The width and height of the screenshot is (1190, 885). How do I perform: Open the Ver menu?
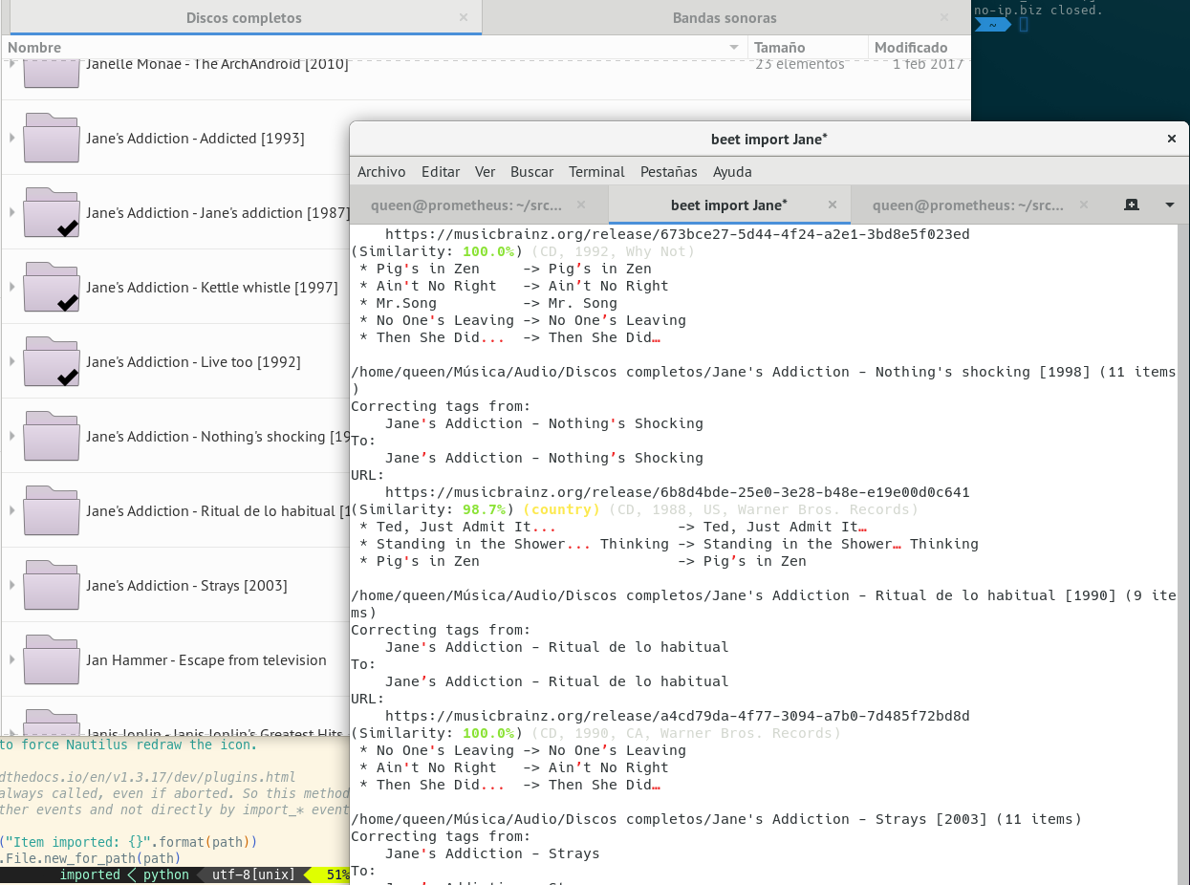tap(486, 172)
